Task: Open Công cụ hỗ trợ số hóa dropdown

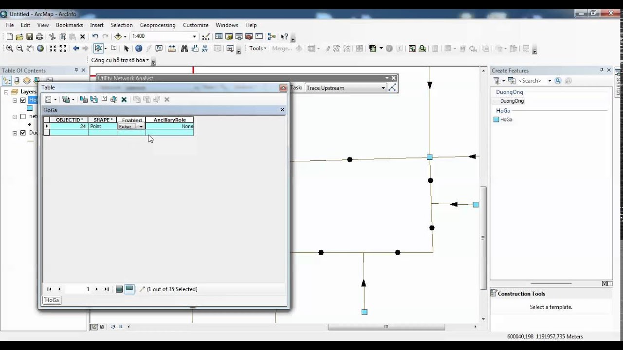Action: click(x=120, y=60)
